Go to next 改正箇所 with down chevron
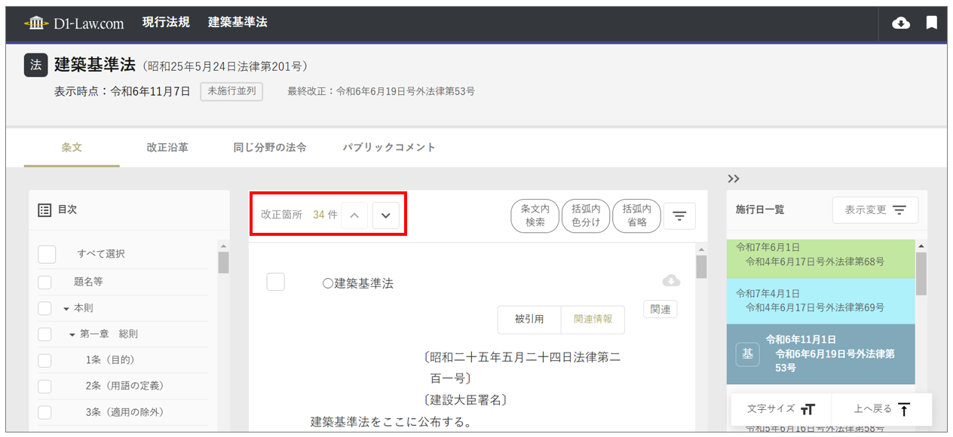Viewport: 953px width, 437px height. pyautogui.click(x=385, y=215)
